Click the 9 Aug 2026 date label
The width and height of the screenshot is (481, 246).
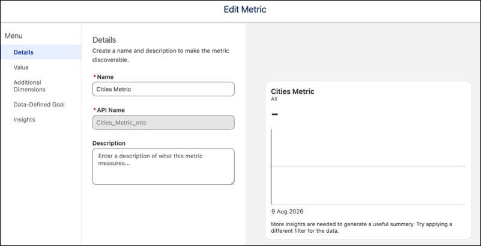point(287,212)
